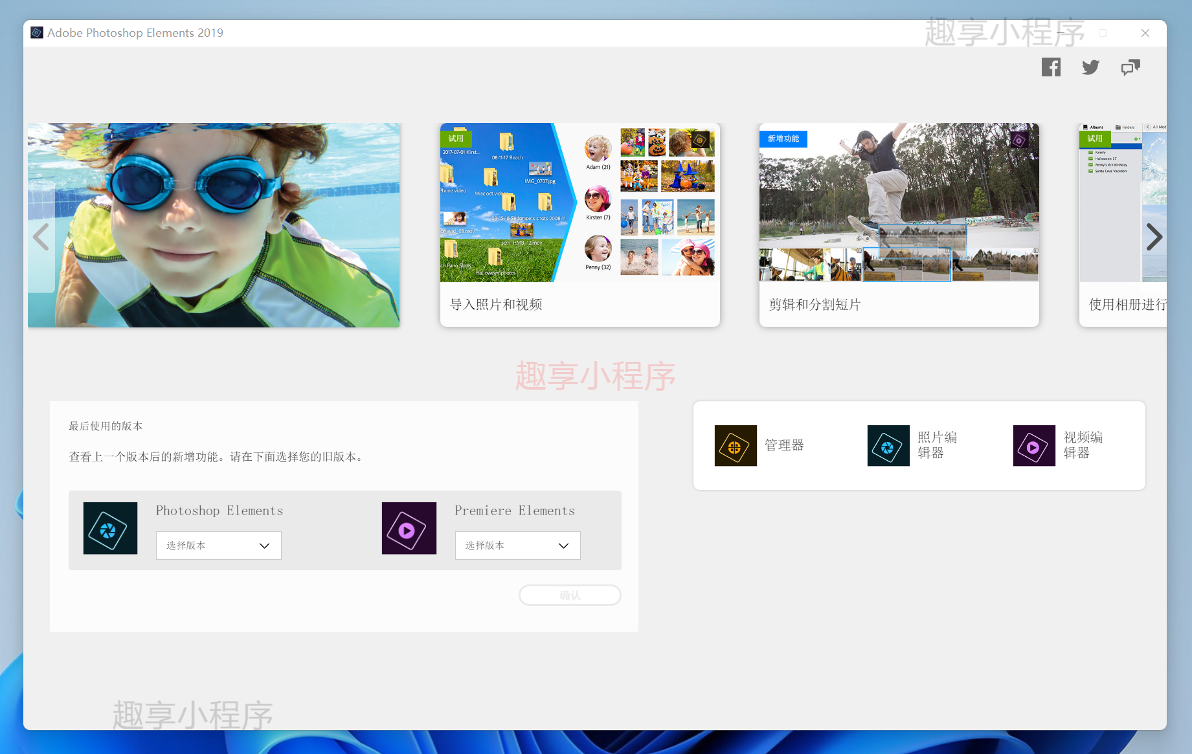Open the 使用相册进行 card at right edge
This screenshot has height=754, width=1192.
(1123, 225)
